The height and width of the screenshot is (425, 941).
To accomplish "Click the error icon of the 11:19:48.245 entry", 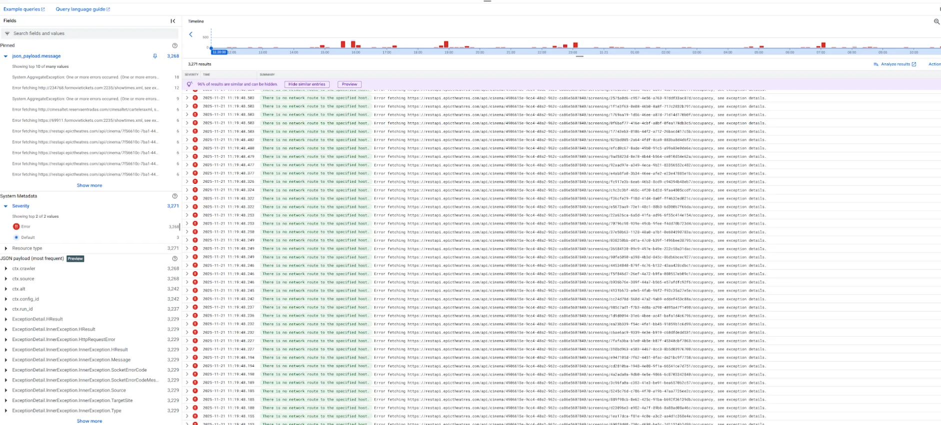I will pos(195,291).
